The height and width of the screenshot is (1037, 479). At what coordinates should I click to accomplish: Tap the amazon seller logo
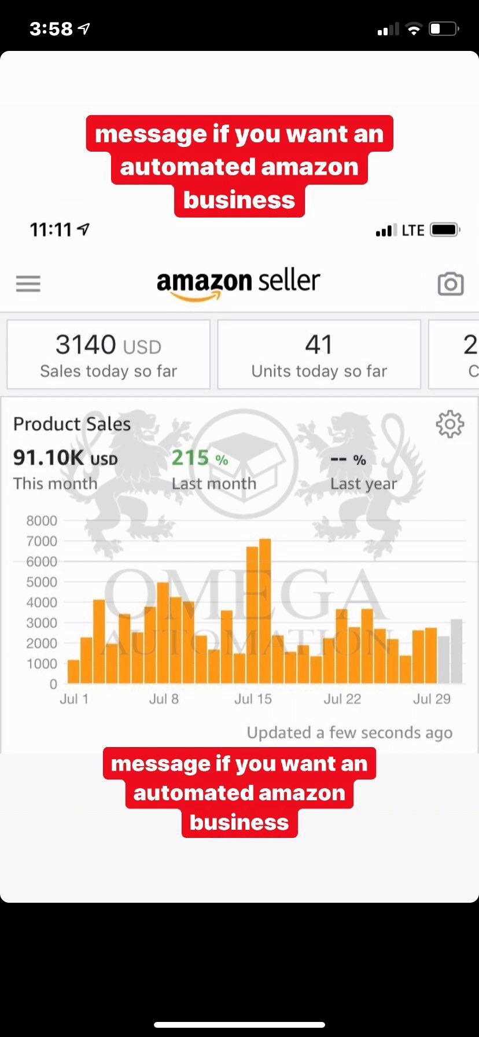coord(238,282)
